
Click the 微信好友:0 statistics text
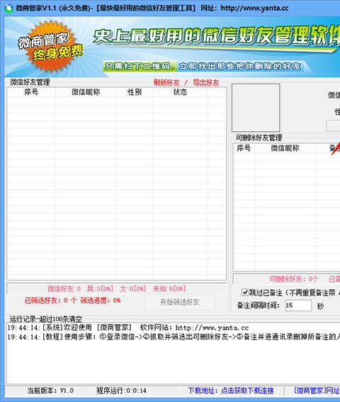click(x=64, y=289)
